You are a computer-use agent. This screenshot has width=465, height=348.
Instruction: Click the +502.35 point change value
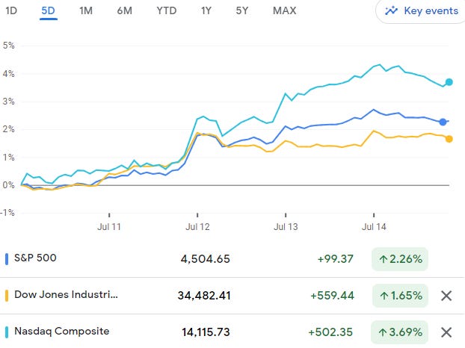pyautogui.click(x=330, y=332)
